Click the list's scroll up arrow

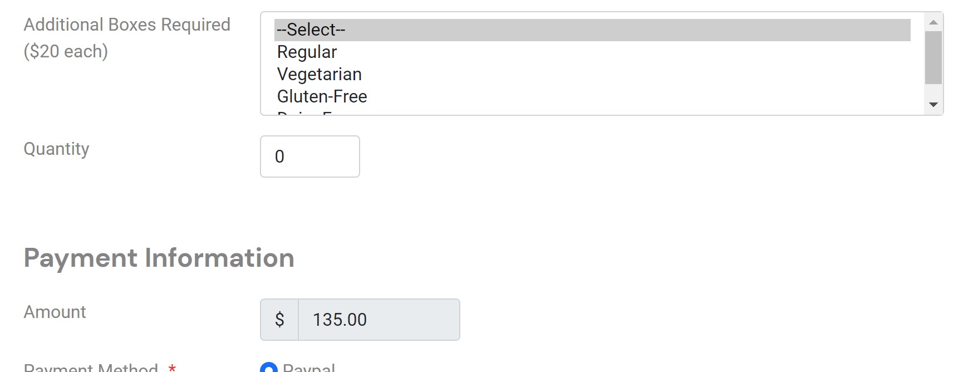(x=933, y=22)
